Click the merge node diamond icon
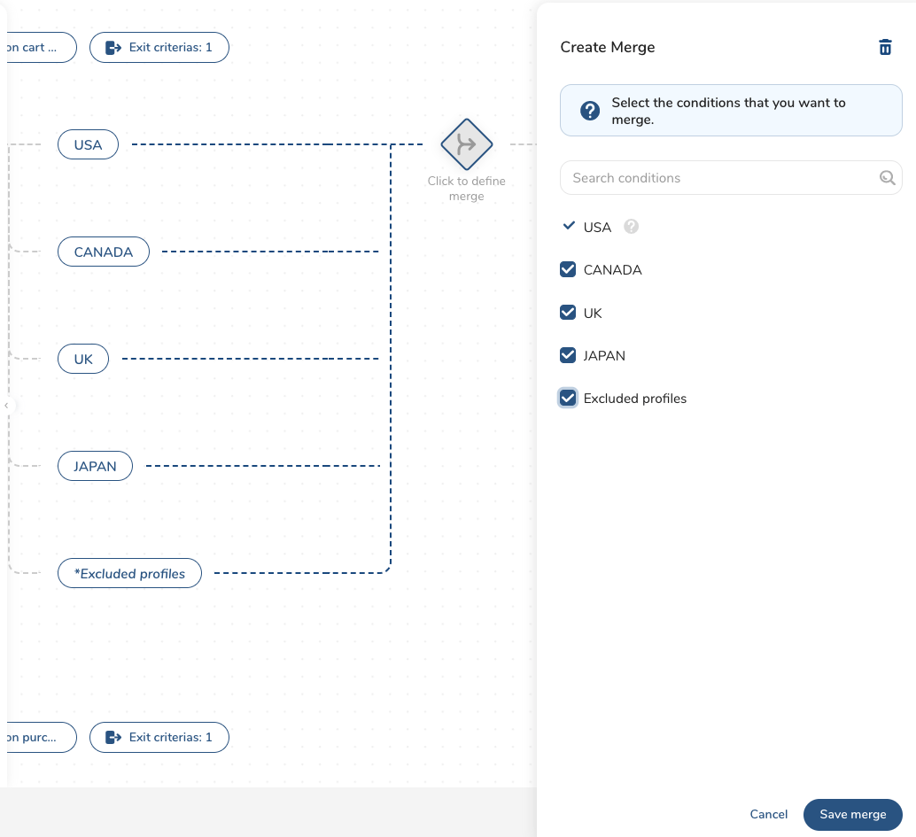 point(466,144)
